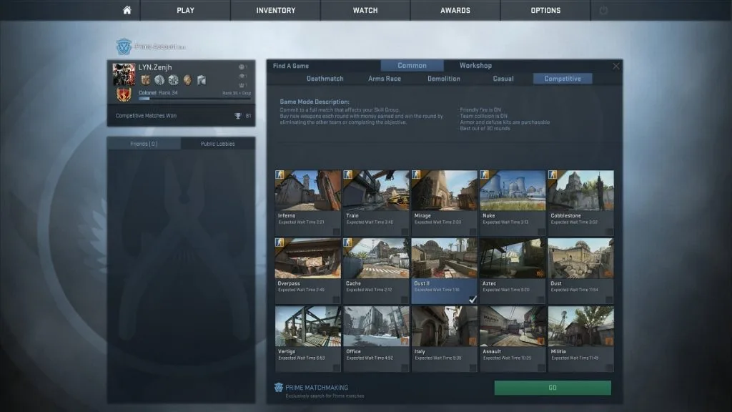Click the active duty icon on Cache

coord(348,242)
